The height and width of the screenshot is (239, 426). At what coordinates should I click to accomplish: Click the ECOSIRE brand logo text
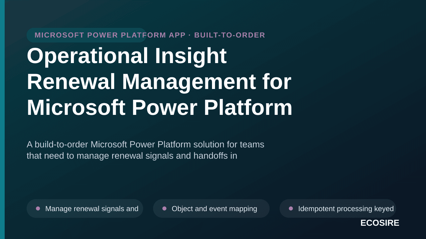click(380, 223)
